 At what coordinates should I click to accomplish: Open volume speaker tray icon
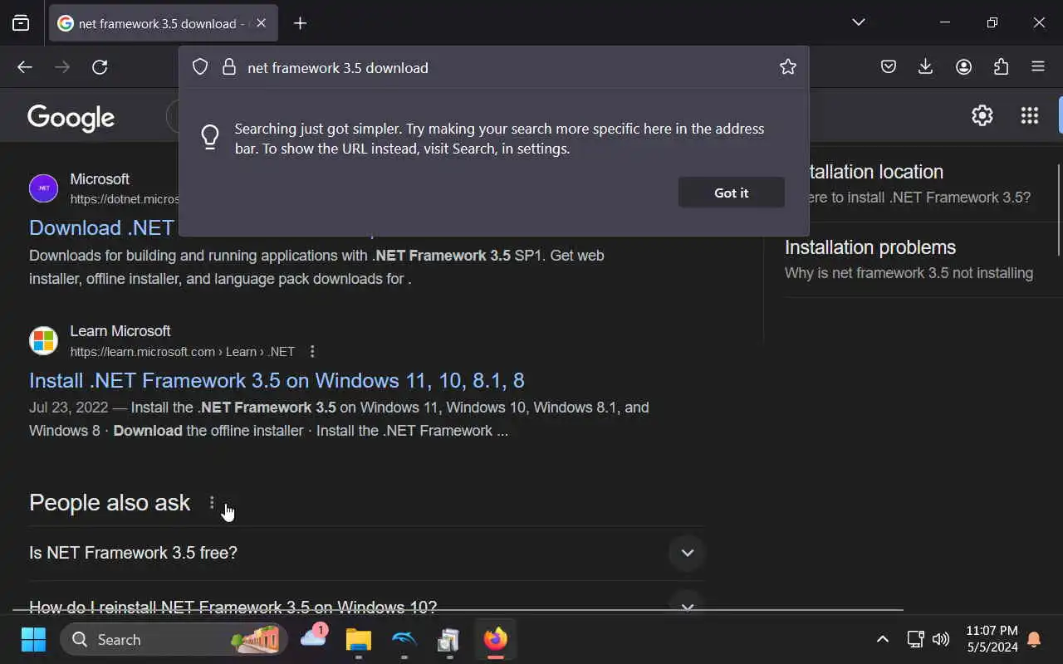point(941,639)
